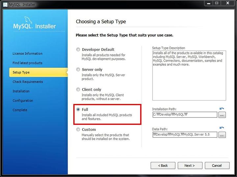The width and height of the screenshot is (237, 177).
Task: Open License Information step in sidebar
Action: click(x=28, y=54)
